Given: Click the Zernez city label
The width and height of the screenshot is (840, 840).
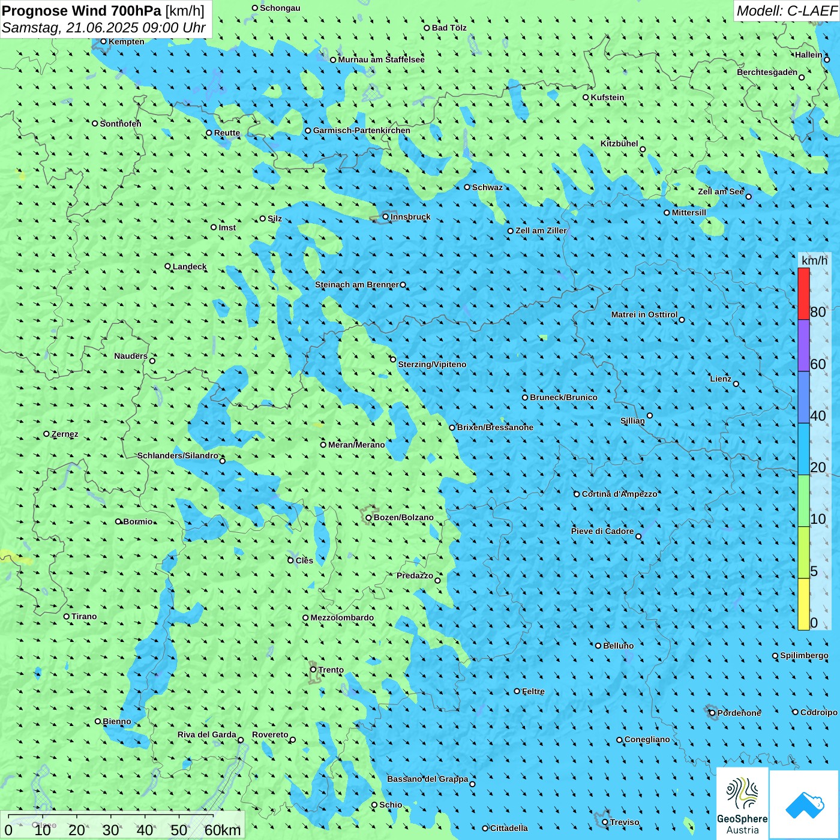Looking at the screenshot, I should 65,434.
